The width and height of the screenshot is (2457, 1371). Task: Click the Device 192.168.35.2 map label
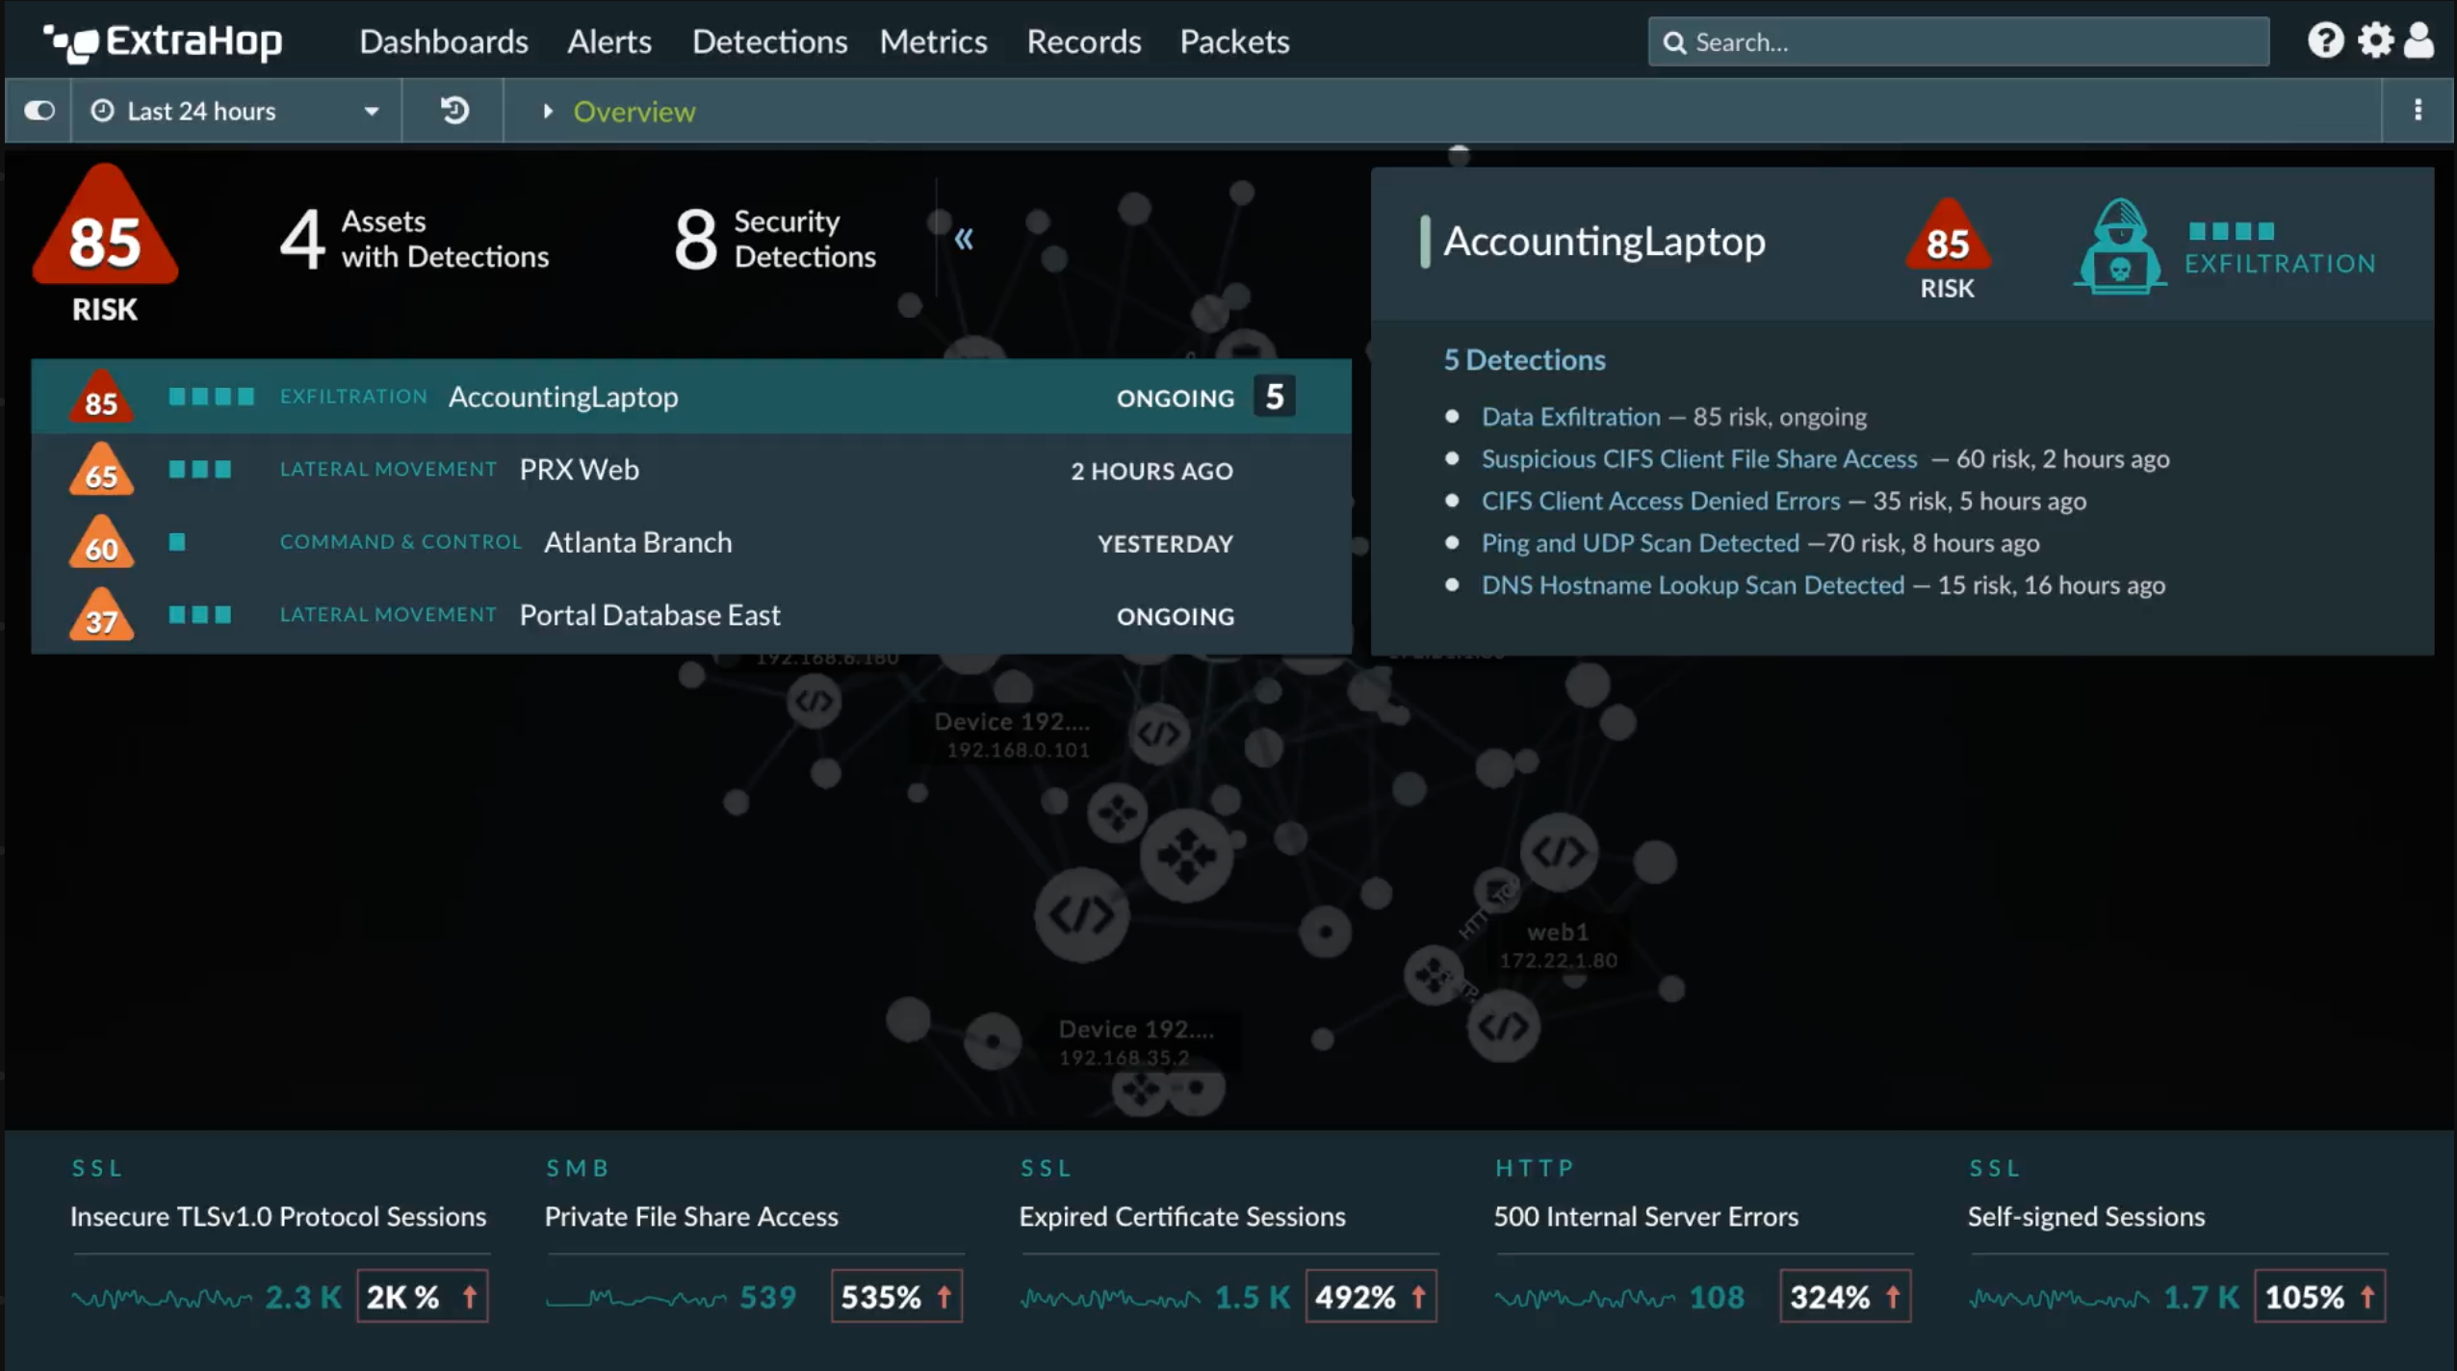coord(1136,1043)
